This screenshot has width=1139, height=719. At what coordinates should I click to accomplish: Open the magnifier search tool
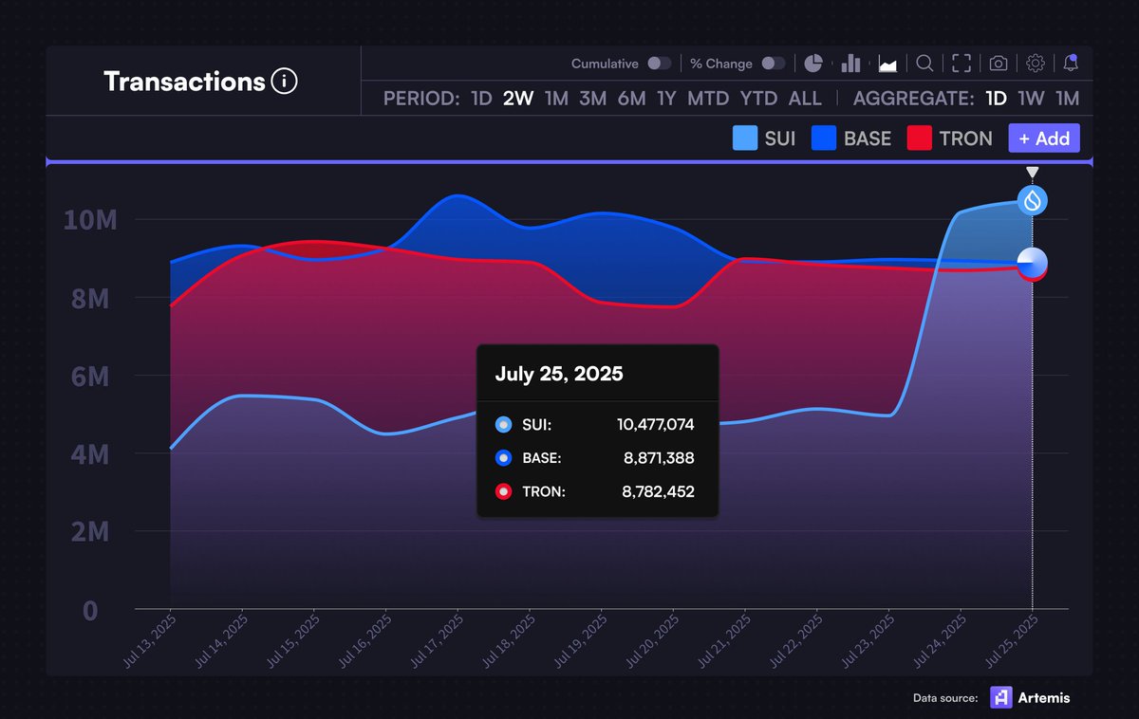click(x=924, y=64)
